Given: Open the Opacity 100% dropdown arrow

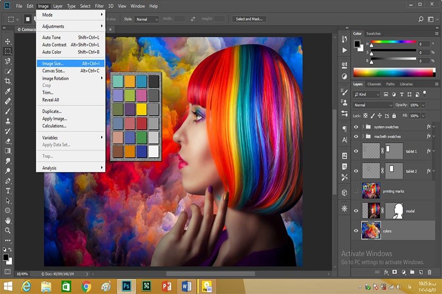Looking at the screenshot, I should [423, 105].
